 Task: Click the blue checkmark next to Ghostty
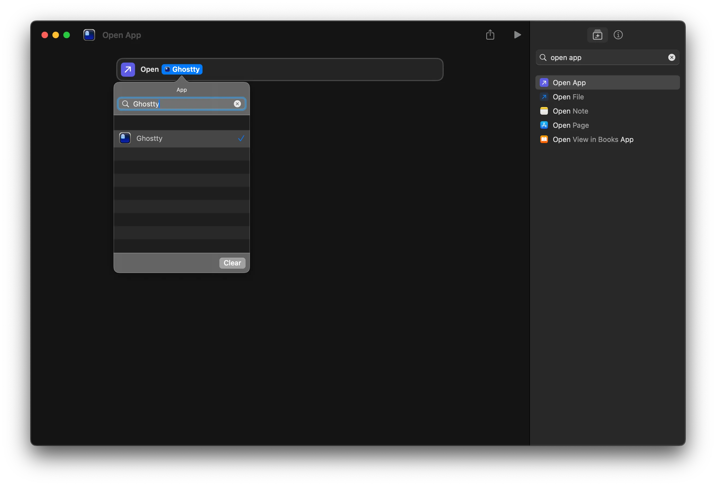(x=241, y=138)
